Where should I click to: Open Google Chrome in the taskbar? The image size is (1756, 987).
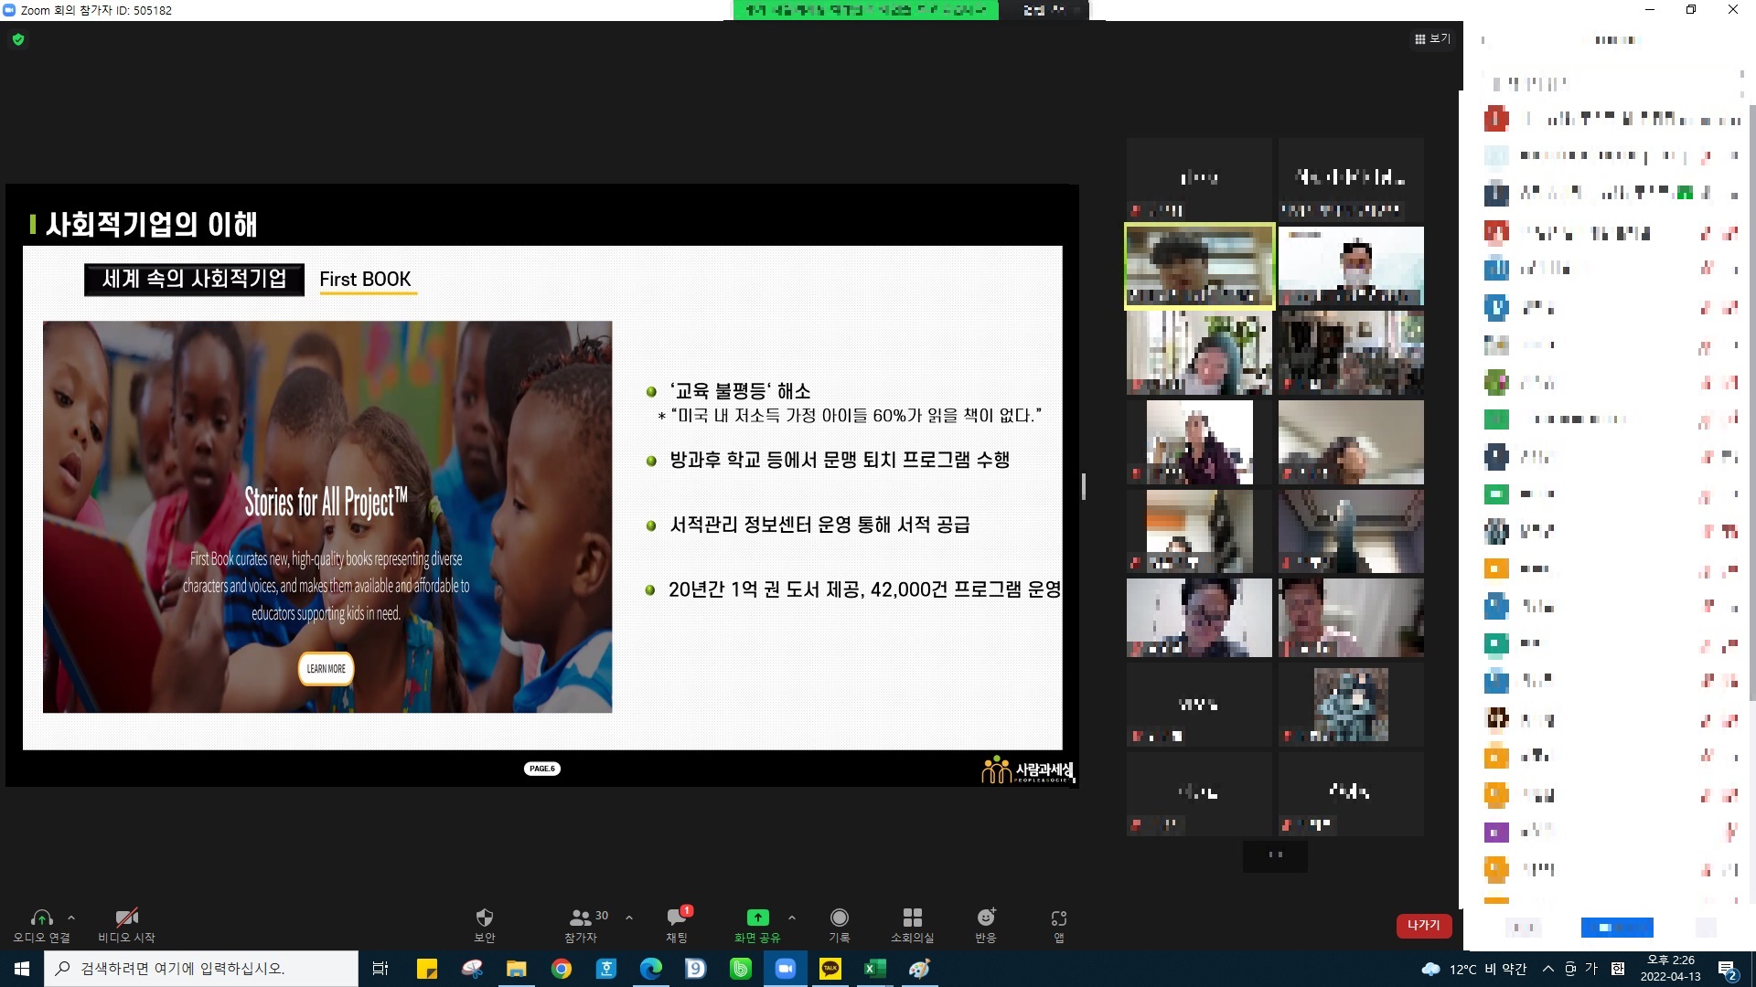pyautogui.click(x=562, y=969)
